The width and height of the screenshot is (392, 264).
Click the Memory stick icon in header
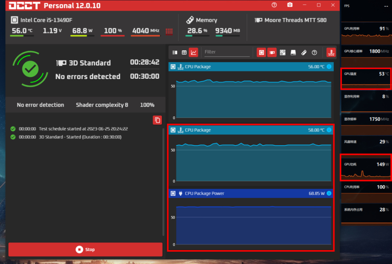point(190,20)
